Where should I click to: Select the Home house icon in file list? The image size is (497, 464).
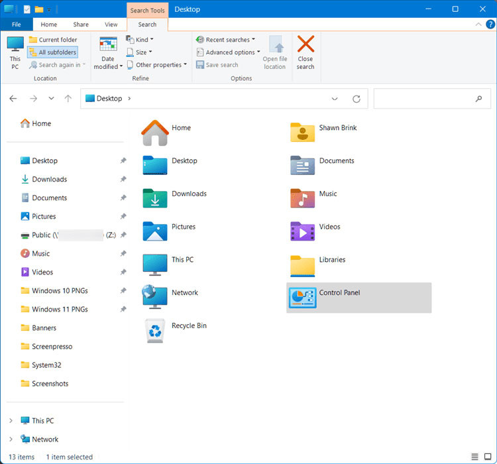154,133
